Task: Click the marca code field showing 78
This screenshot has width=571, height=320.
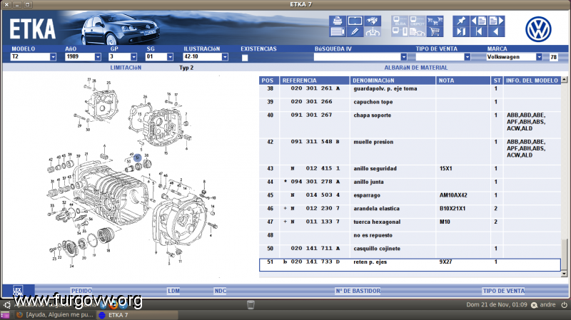Action: (554, 57)
